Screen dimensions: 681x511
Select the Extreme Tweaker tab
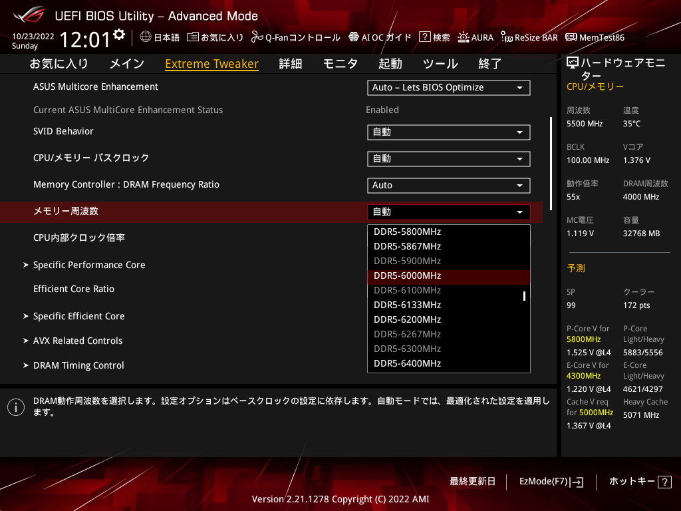[212, 64]
